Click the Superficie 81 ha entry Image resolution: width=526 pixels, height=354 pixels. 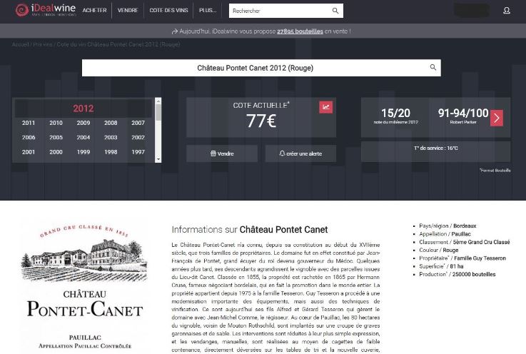coord(441,266)
